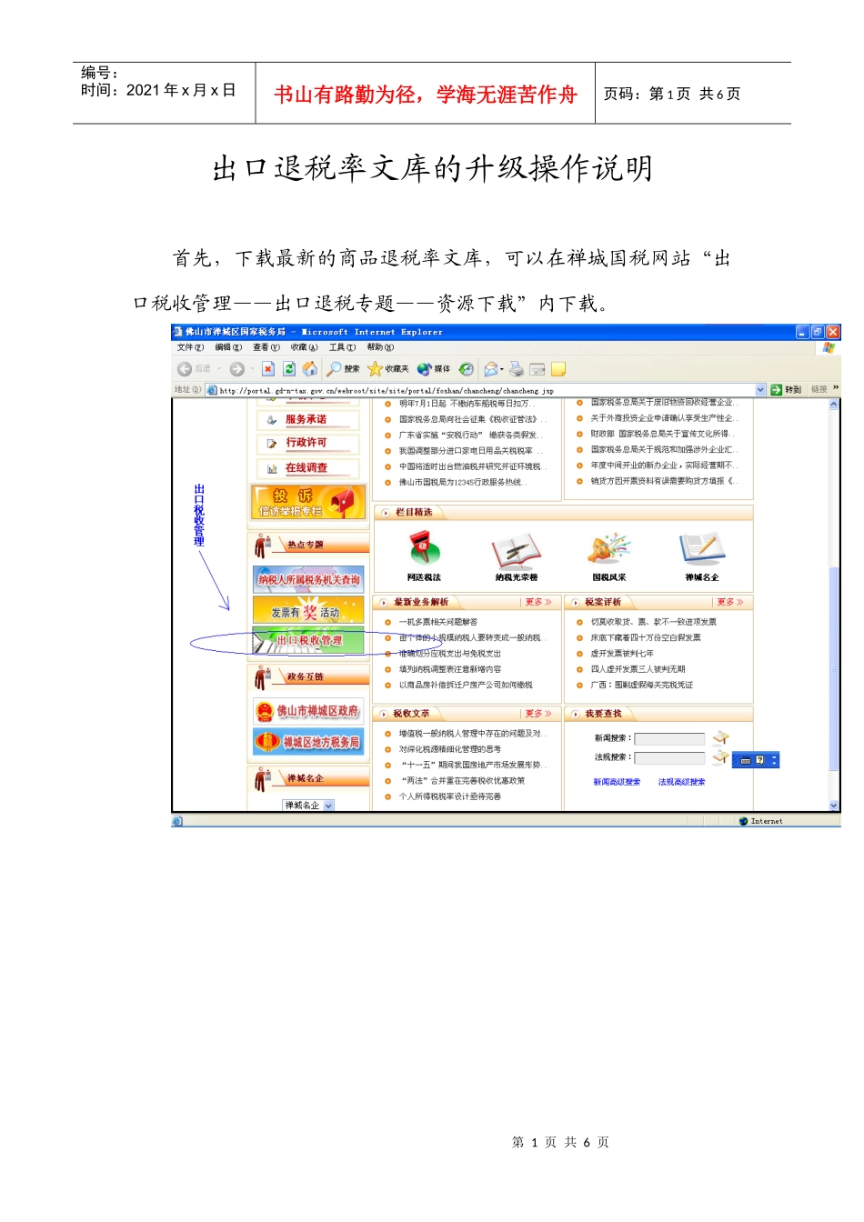Click the 新闻搜索 input field
The height and width of the screenshot is (1222, 864).
(x=669, y=738)
